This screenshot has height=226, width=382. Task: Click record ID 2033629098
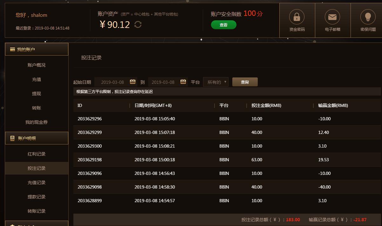90,187
